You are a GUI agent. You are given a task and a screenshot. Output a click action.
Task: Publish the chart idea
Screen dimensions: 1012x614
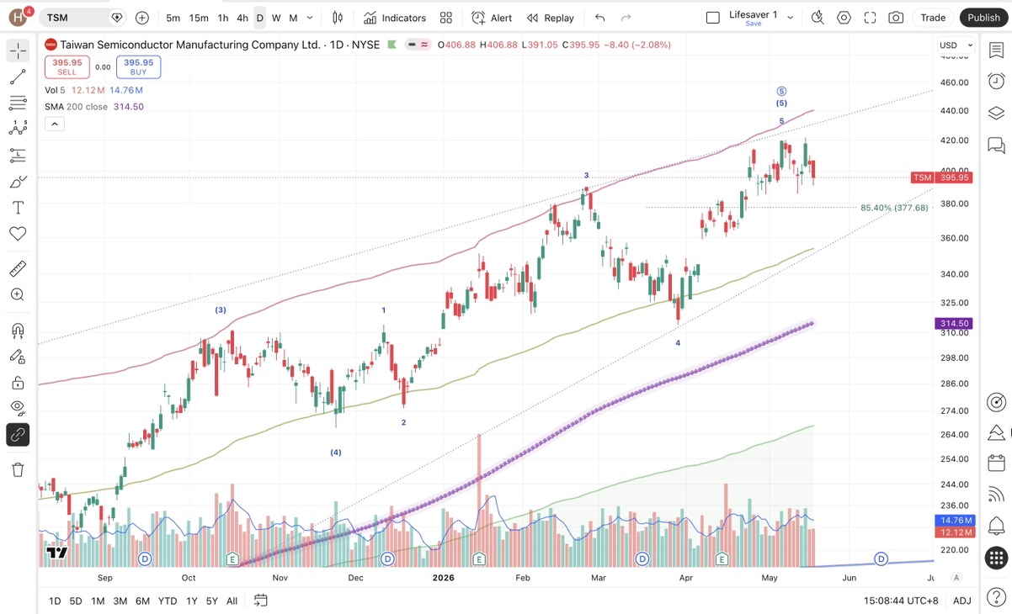point(983,18)
